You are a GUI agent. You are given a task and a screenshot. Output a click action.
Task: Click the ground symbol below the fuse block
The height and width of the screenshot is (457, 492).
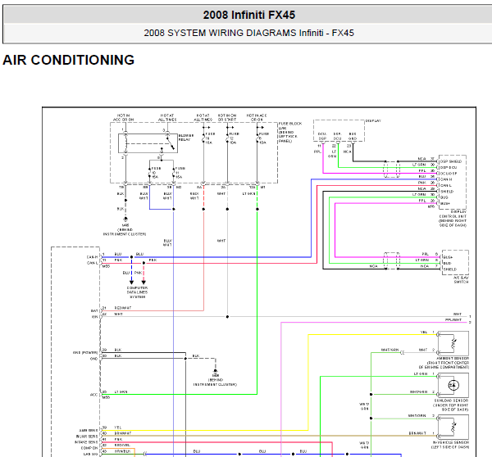click(125, 219)
